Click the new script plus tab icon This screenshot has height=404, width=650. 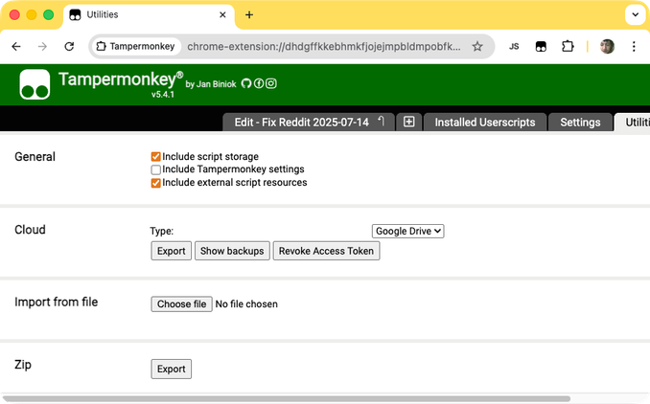point(409,122)
